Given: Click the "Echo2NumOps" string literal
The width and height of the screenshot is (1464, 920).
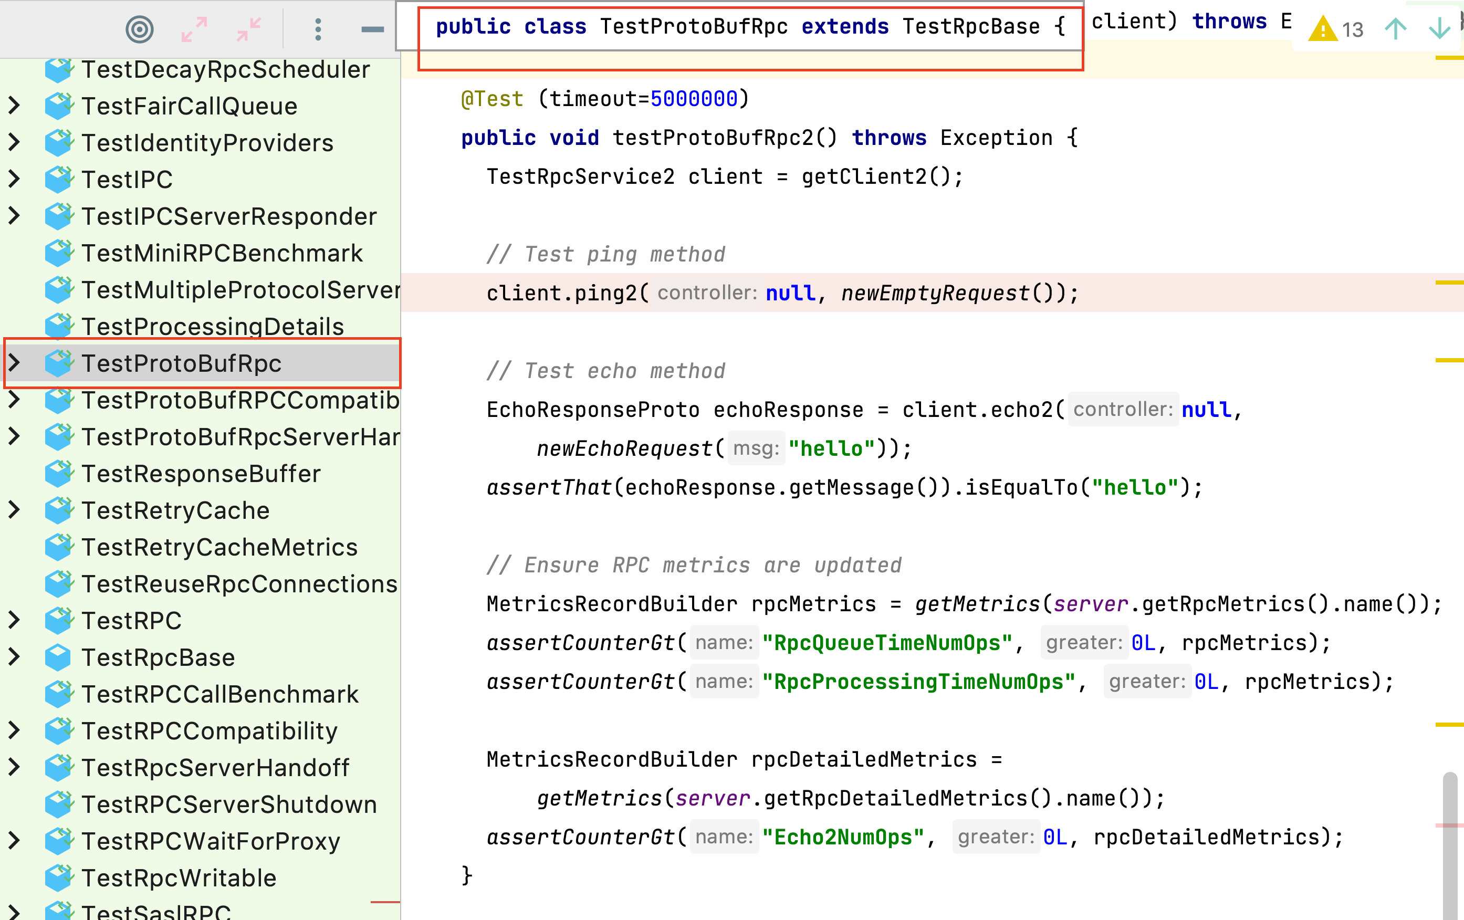Looking at the screenshot, I should tap(843, 838).
